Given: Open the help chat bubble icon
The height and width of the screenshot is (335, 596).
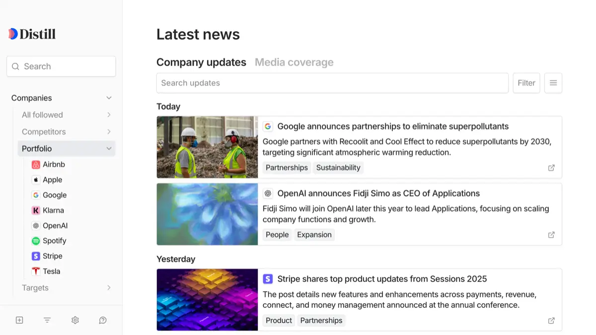Looking at the screenshot, I should pos(103,320).
